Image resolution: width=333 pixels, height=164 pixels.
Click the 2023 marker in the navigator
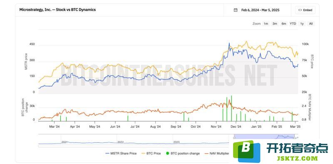coord(176,142)
